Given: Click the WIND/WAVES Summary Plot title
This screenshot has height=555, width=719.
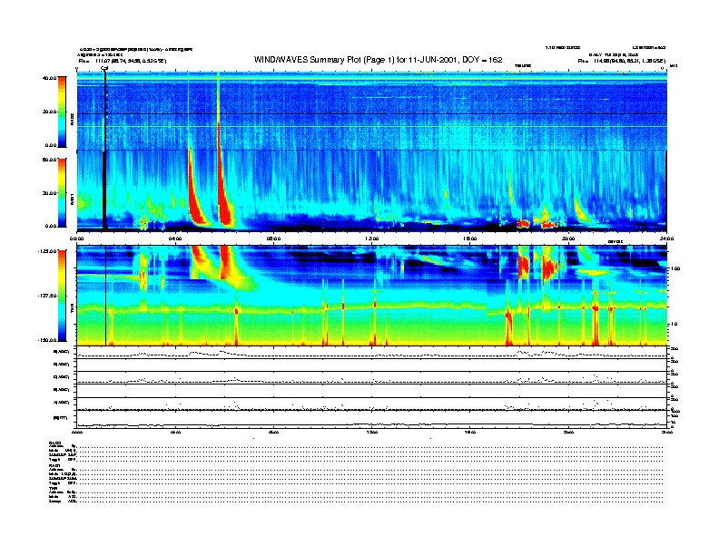Looking at the screenshot, I should [x=378, y=60].
